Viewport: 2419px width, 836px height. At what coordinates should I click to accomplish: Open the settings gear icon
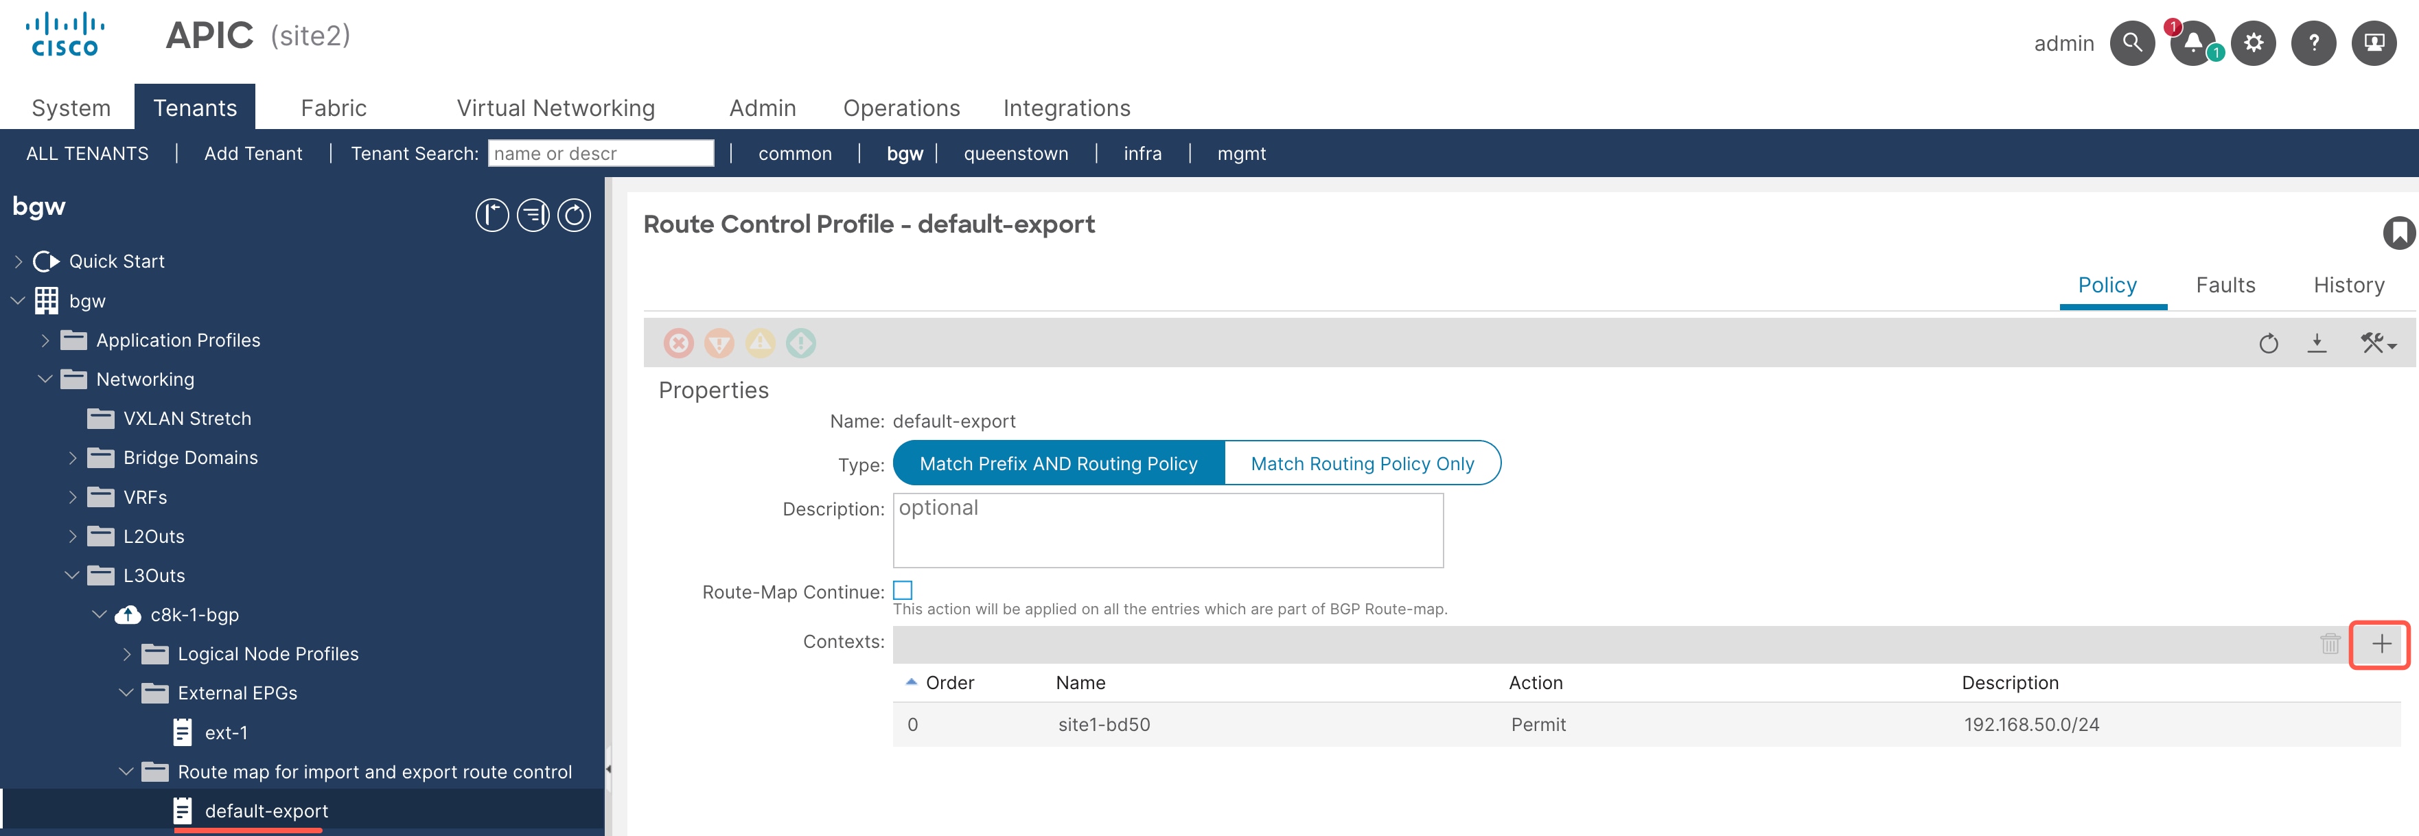2253,43
